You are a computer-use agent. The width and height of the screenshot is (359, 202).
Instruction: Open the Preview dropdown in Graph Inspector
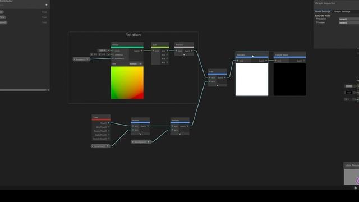tap(349, 22)
